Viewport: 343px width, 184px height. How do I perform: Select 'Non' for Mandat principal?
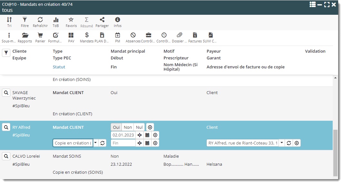128,127
